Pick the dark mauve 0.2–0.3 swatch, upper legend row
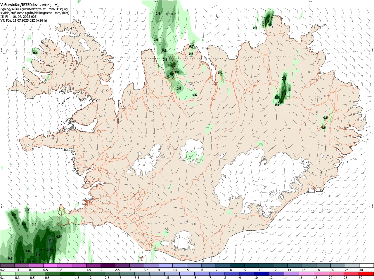This screenshot has height=280, width=374. click(8, 265)
